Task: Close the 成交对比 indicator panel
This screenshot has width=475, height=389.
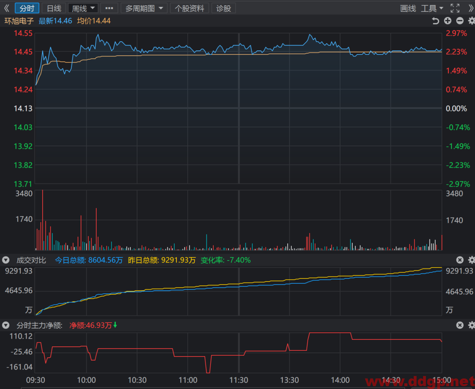Action: 460,260
